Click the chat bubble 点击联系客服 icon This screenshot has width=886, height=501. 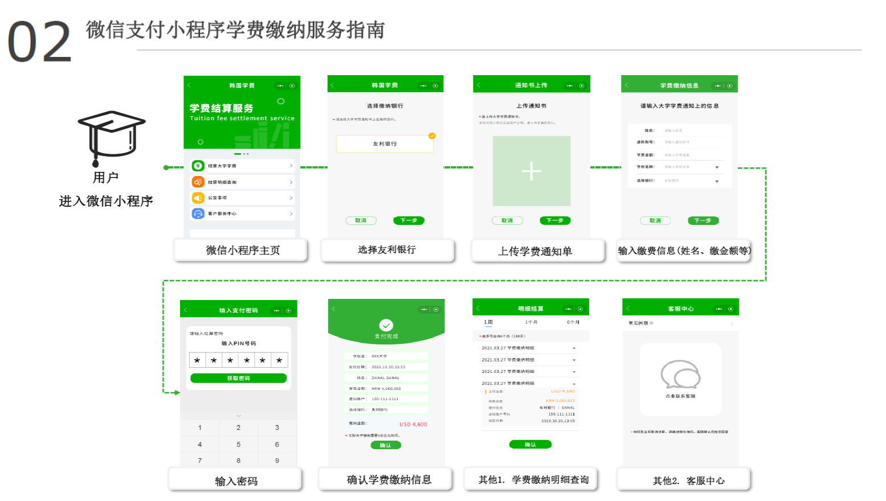point(680,375)
